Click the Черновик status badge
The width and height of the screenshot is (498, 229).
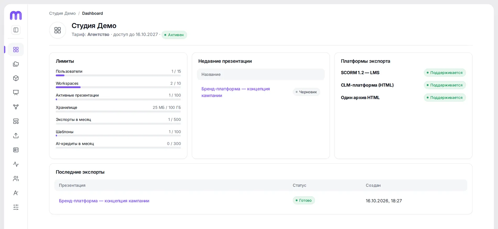[306, 92]
